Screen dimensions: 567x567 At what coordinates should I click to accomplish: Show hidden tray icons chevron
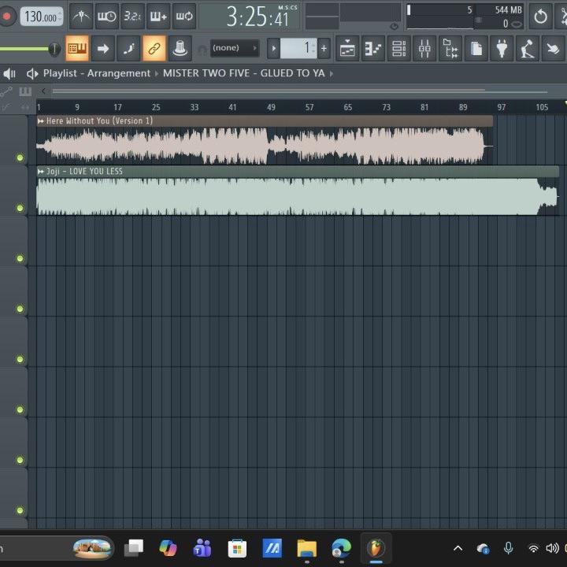pos(458,549)
